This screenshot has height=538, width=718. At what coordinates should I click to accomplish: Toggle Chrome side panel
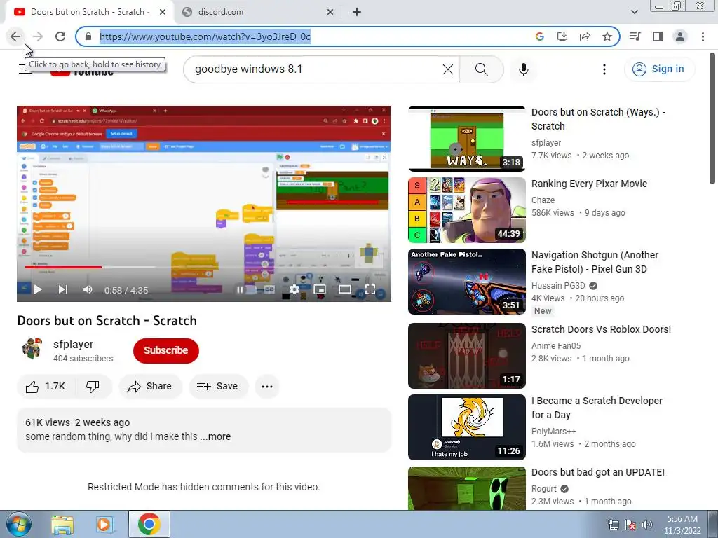click(x=658, y=36)
